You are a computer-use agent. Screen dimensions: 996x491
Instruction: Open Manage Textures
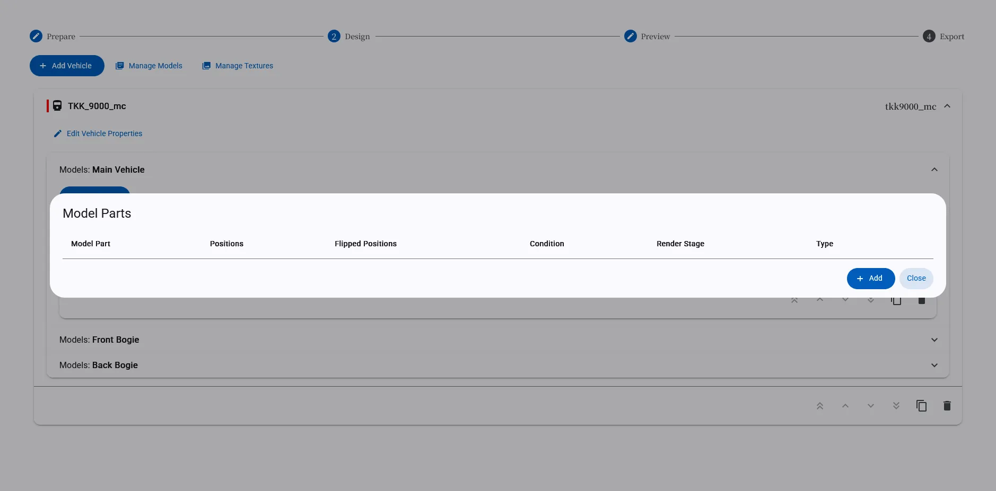click(x=238, y=66)
